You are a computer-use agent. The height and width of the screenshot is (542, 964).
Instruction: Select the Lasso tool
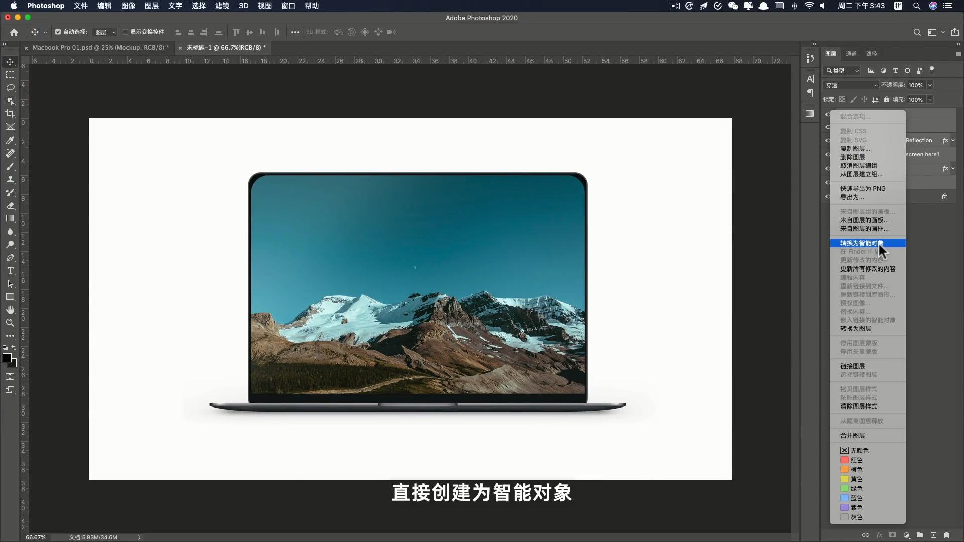(10, 88)
